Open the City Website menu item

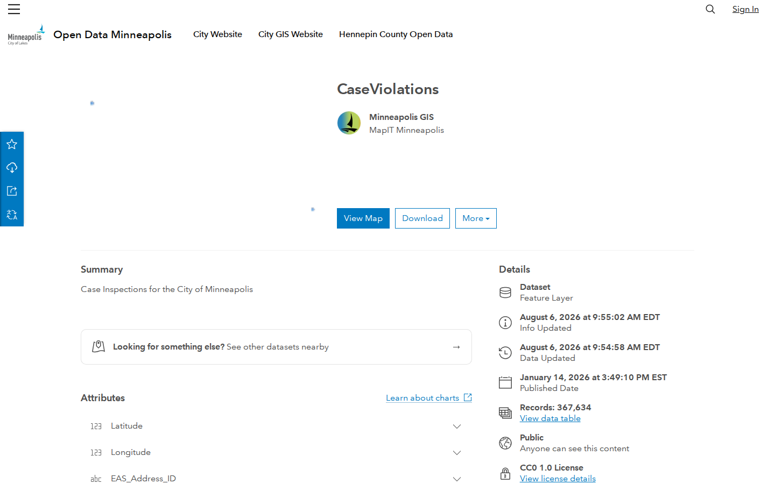(217, 34)
